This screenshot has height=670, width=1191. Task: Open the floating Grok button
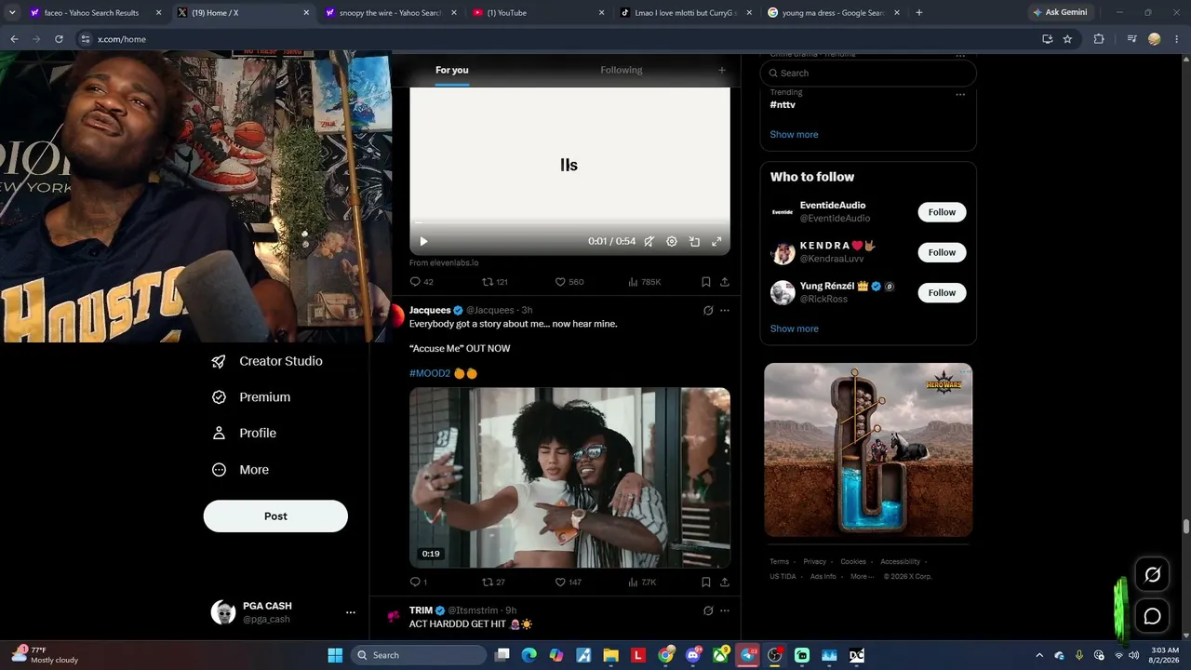[x=1152, y=575]
